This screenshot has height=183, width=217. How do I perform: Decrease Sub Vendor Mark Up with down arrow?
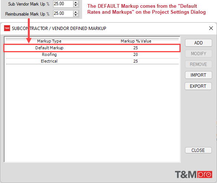pyautogui.click(x=76, y=6)
